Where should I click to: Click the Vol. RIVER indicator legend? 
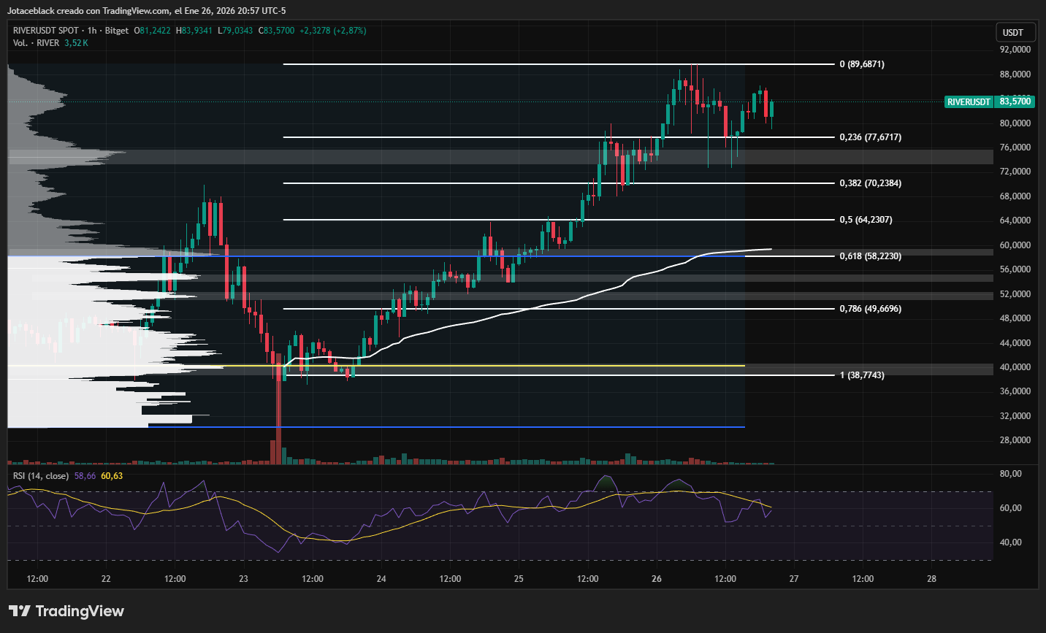tap(36, 43)
